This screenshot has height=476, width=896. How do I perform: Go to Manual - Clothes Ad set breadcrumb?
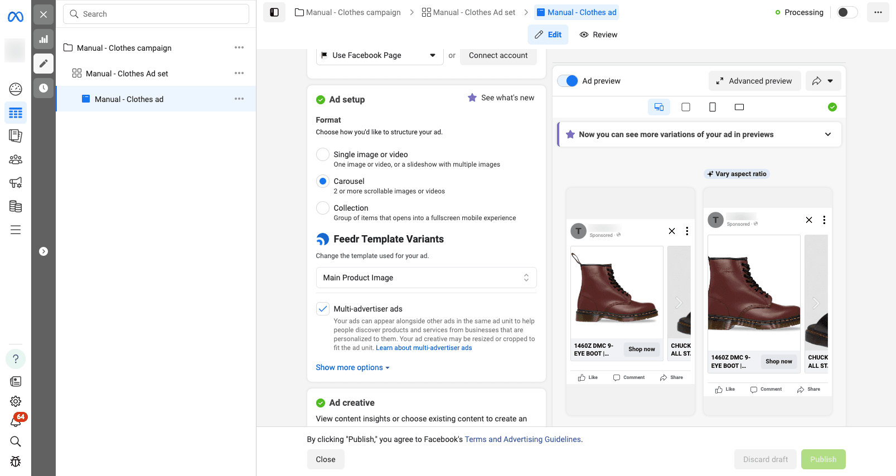pos(468,12)
